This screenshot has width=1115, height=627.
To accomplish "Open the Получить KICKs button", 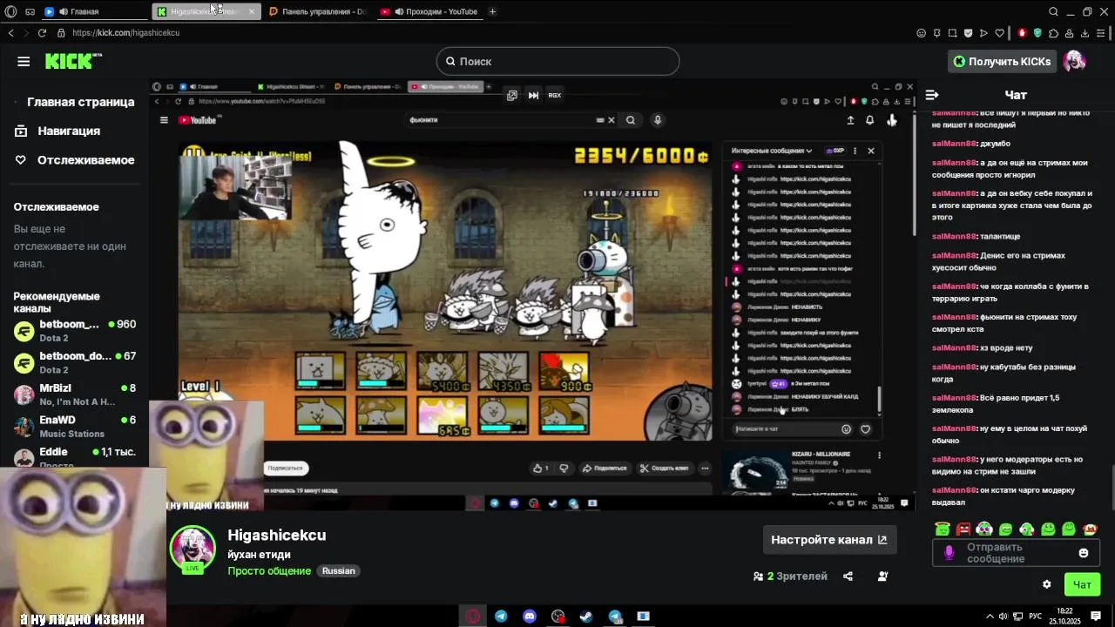I will pos(1002,61).
